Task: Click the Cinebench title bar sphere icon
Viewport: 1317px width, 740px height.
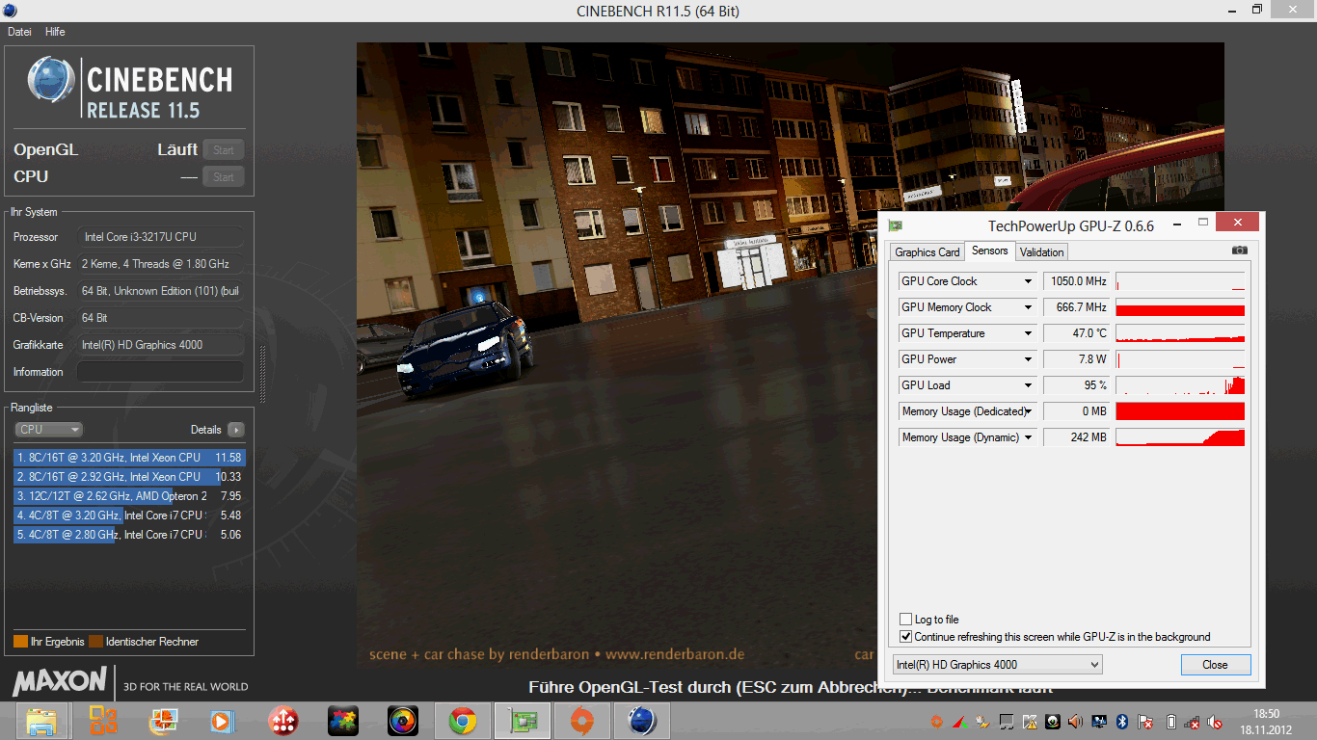Action: click(x=10, y=11)
